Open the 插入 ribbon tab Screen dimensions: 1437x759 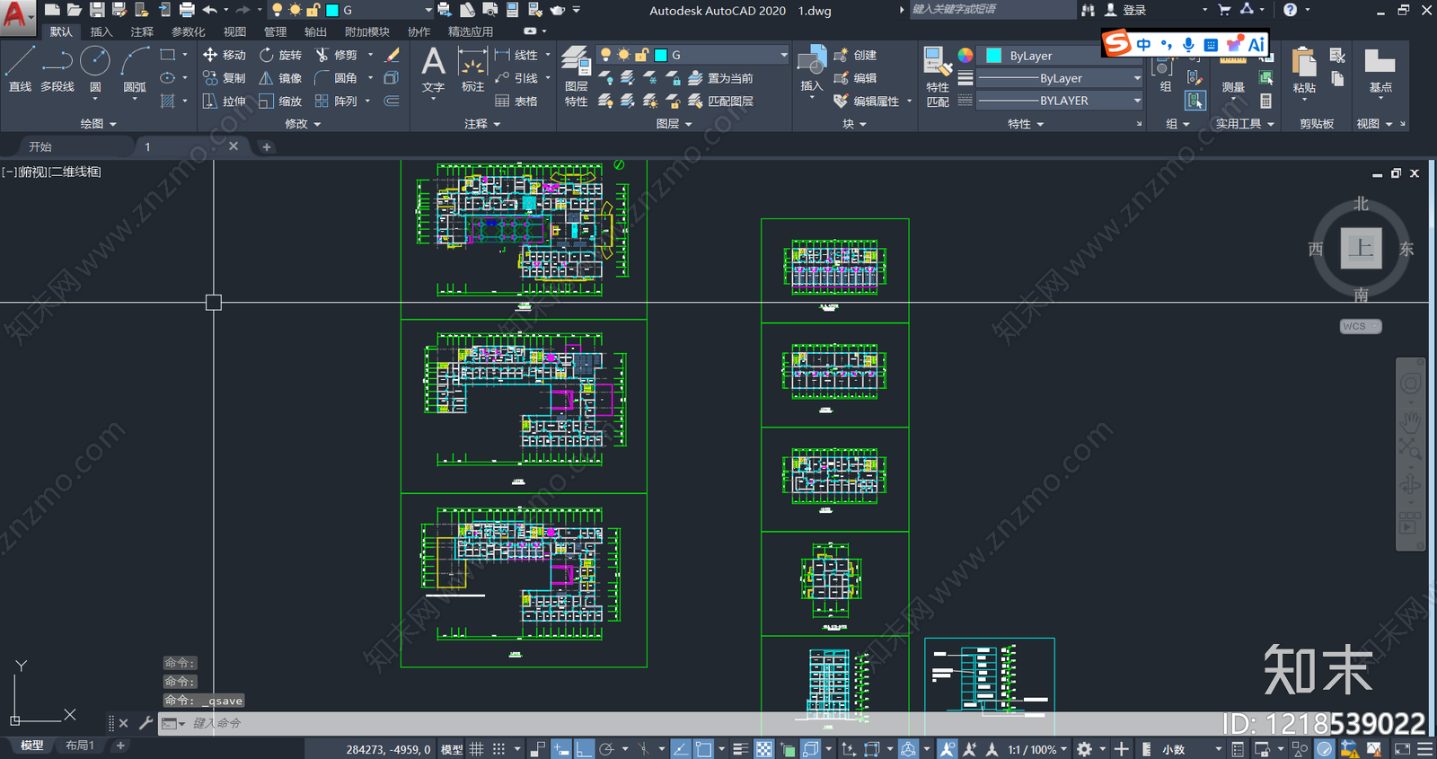(101, 31)
